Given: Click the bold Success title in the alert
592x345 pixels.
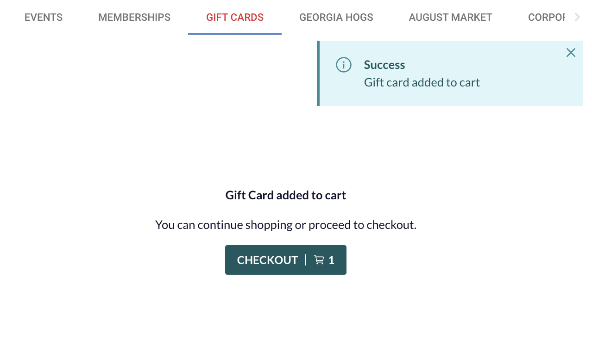Looking at the screenshot, I should click(x=384, y=65).
